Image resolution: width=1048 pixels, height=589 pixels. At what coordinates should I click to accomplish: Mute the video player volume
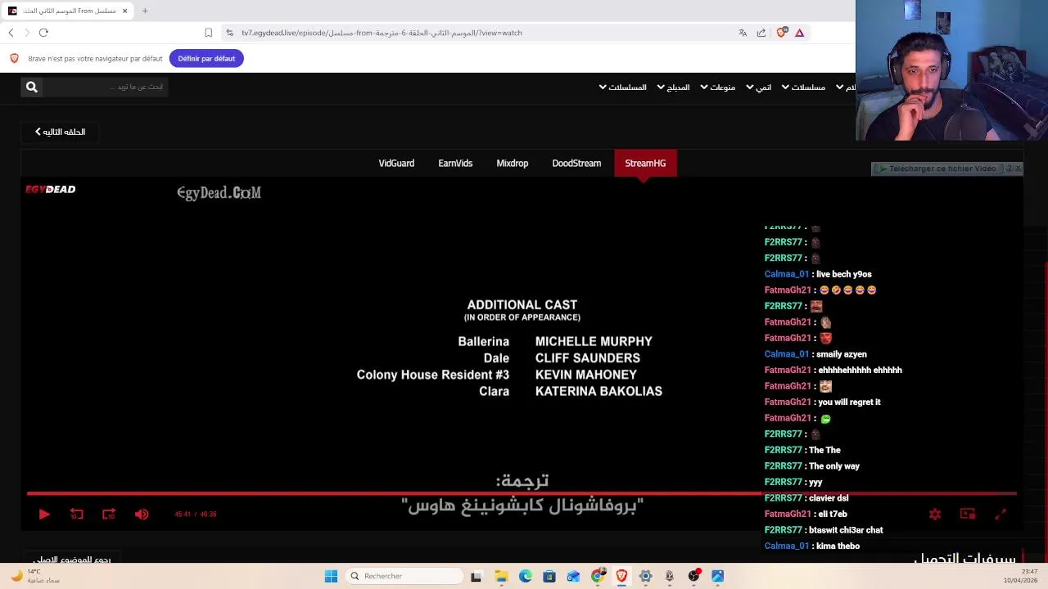click(x=142, y=514)
